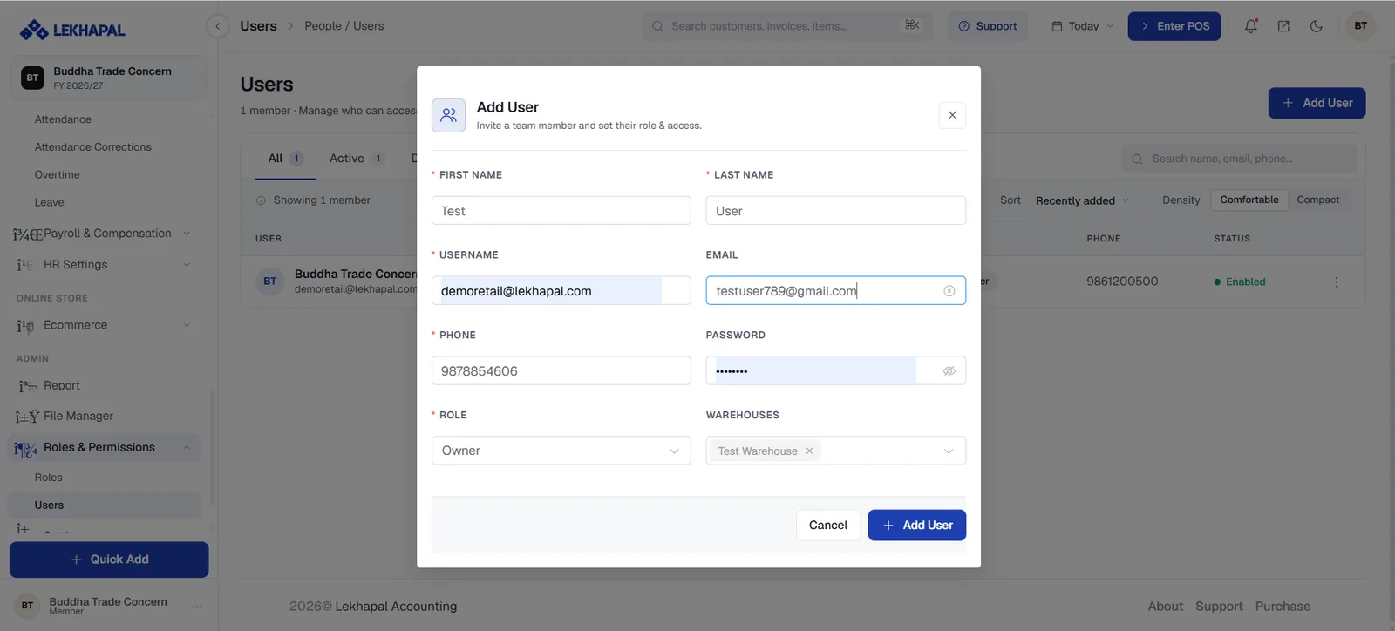Screen dimensions: 1395x631
Task: Click the People / Users breadcrumb
Action: point(344,26)
